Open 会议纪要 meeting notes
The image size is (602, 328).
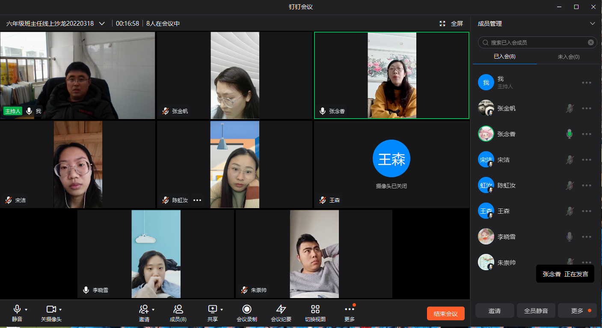pos(281,310)
